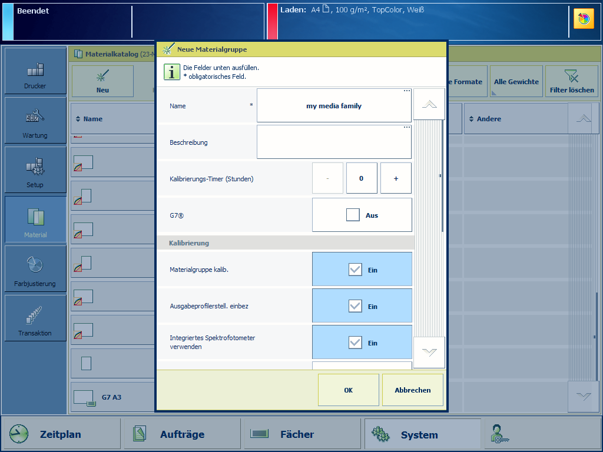Open the Setup section
The image size is (603, 452).
coord(35,170)
